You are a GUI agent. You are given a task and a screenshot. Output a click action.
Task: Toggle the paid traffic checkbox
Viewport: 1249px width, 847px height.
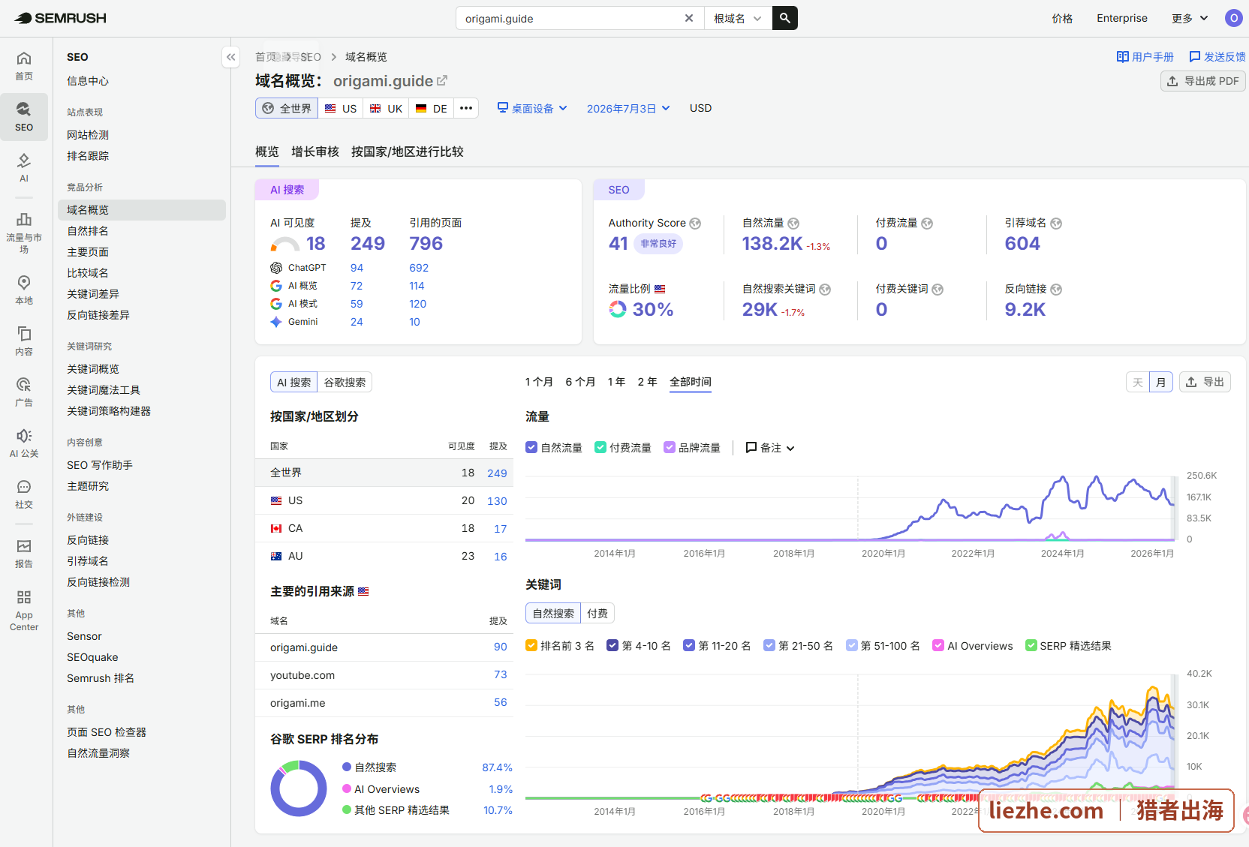point(600,447)
